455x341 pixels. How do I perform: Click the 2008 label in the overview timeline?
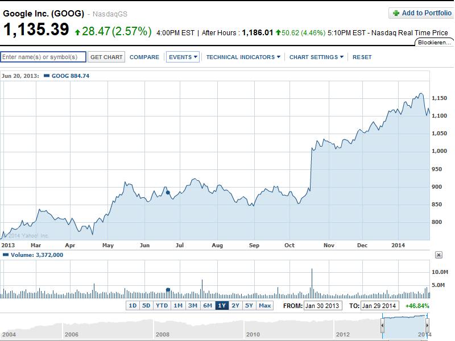tap(163, 334)
